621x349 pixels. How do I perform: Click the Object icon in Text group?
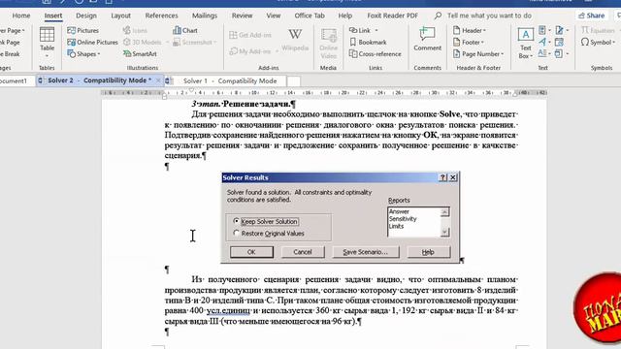coord(559,53)
